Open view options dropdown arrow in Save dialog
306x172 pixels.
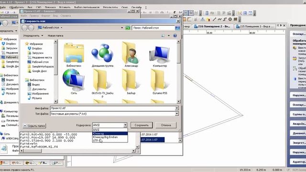click(169, 36)
